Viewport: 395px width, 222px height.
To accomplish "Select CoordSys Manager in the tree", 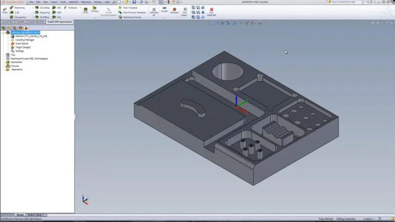I will [24, 40].
